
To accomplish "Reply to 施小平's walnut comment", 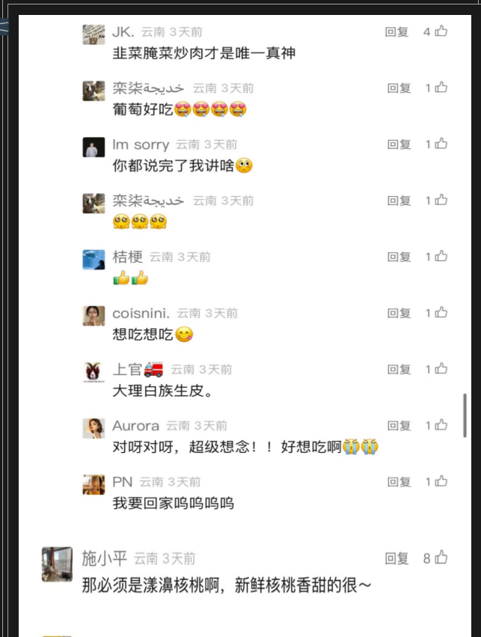I will click(x=396, y=558).
